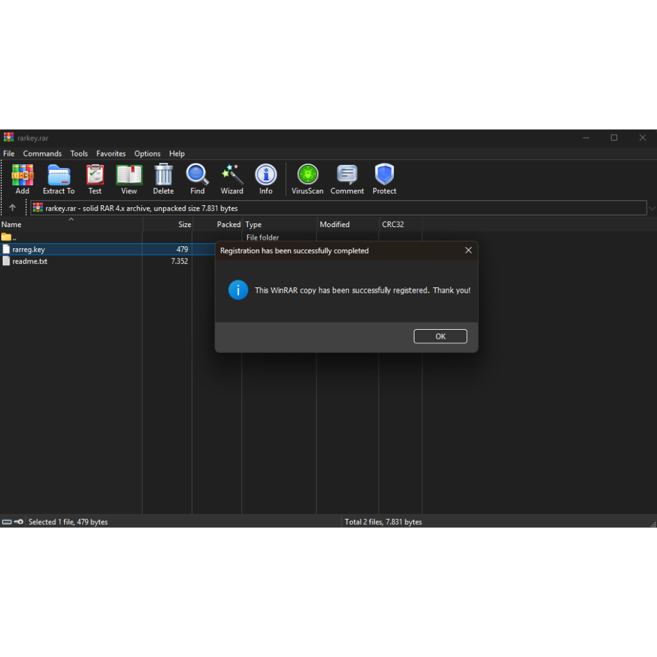This screenshot has height=657, width=657.
Task: Maximize the WinRAR window
Action: click(x=614, y=137)
